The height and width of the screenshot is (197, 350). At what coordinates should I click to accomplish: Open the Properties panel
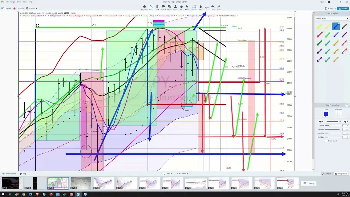341,173
